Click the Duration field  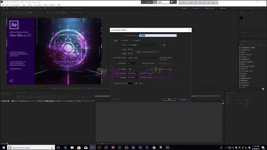(x=132, y=77)
